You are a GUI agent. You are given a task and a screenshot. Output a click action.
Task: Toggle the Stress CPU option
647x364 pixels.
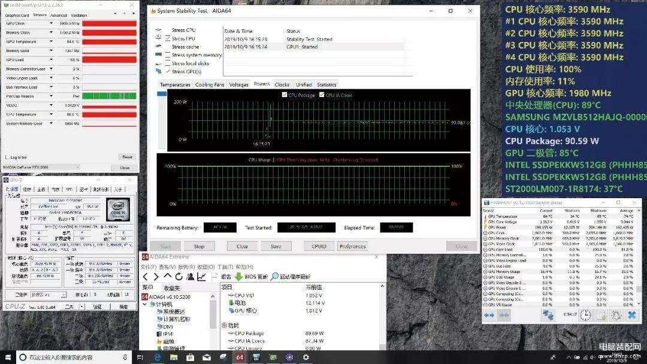[184, 30]
